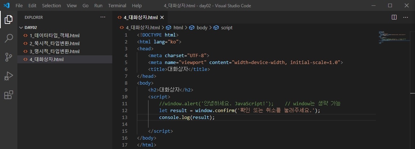Open the Help menu

(x=137, y=5)
